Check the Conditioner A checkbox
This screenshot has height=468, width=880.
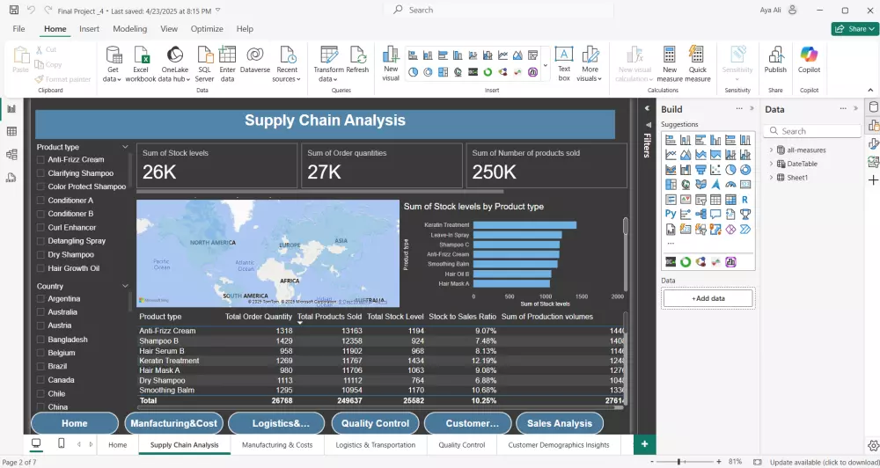[x=40, y=201]
